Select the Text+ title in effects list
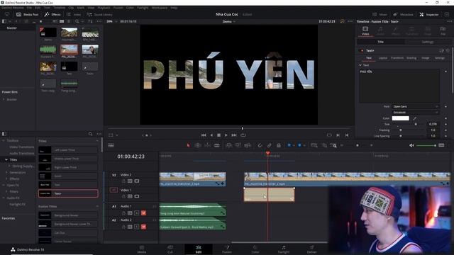The width and height of the screenshot is (454, 255). [68, 193]
